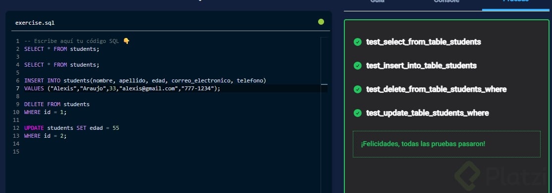Click the VALUES ("Alexis","Araujo"...) line
The height and width of the screenshot is (193, 552).
point(122,88)
